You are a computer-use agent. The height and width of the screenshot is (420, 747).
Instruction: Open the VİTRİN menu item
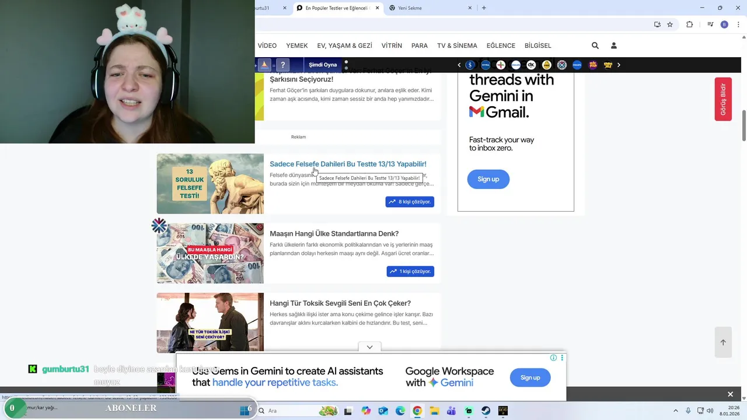(x=392, y=45)
